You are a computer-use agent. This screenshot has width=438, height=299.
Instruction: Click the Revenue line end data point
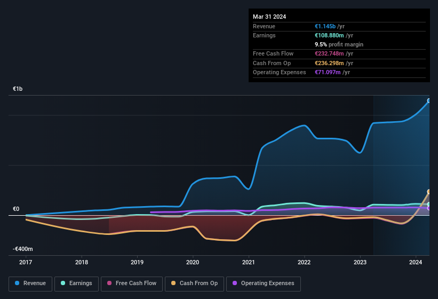pyautogui.click(x=429, y=100)
